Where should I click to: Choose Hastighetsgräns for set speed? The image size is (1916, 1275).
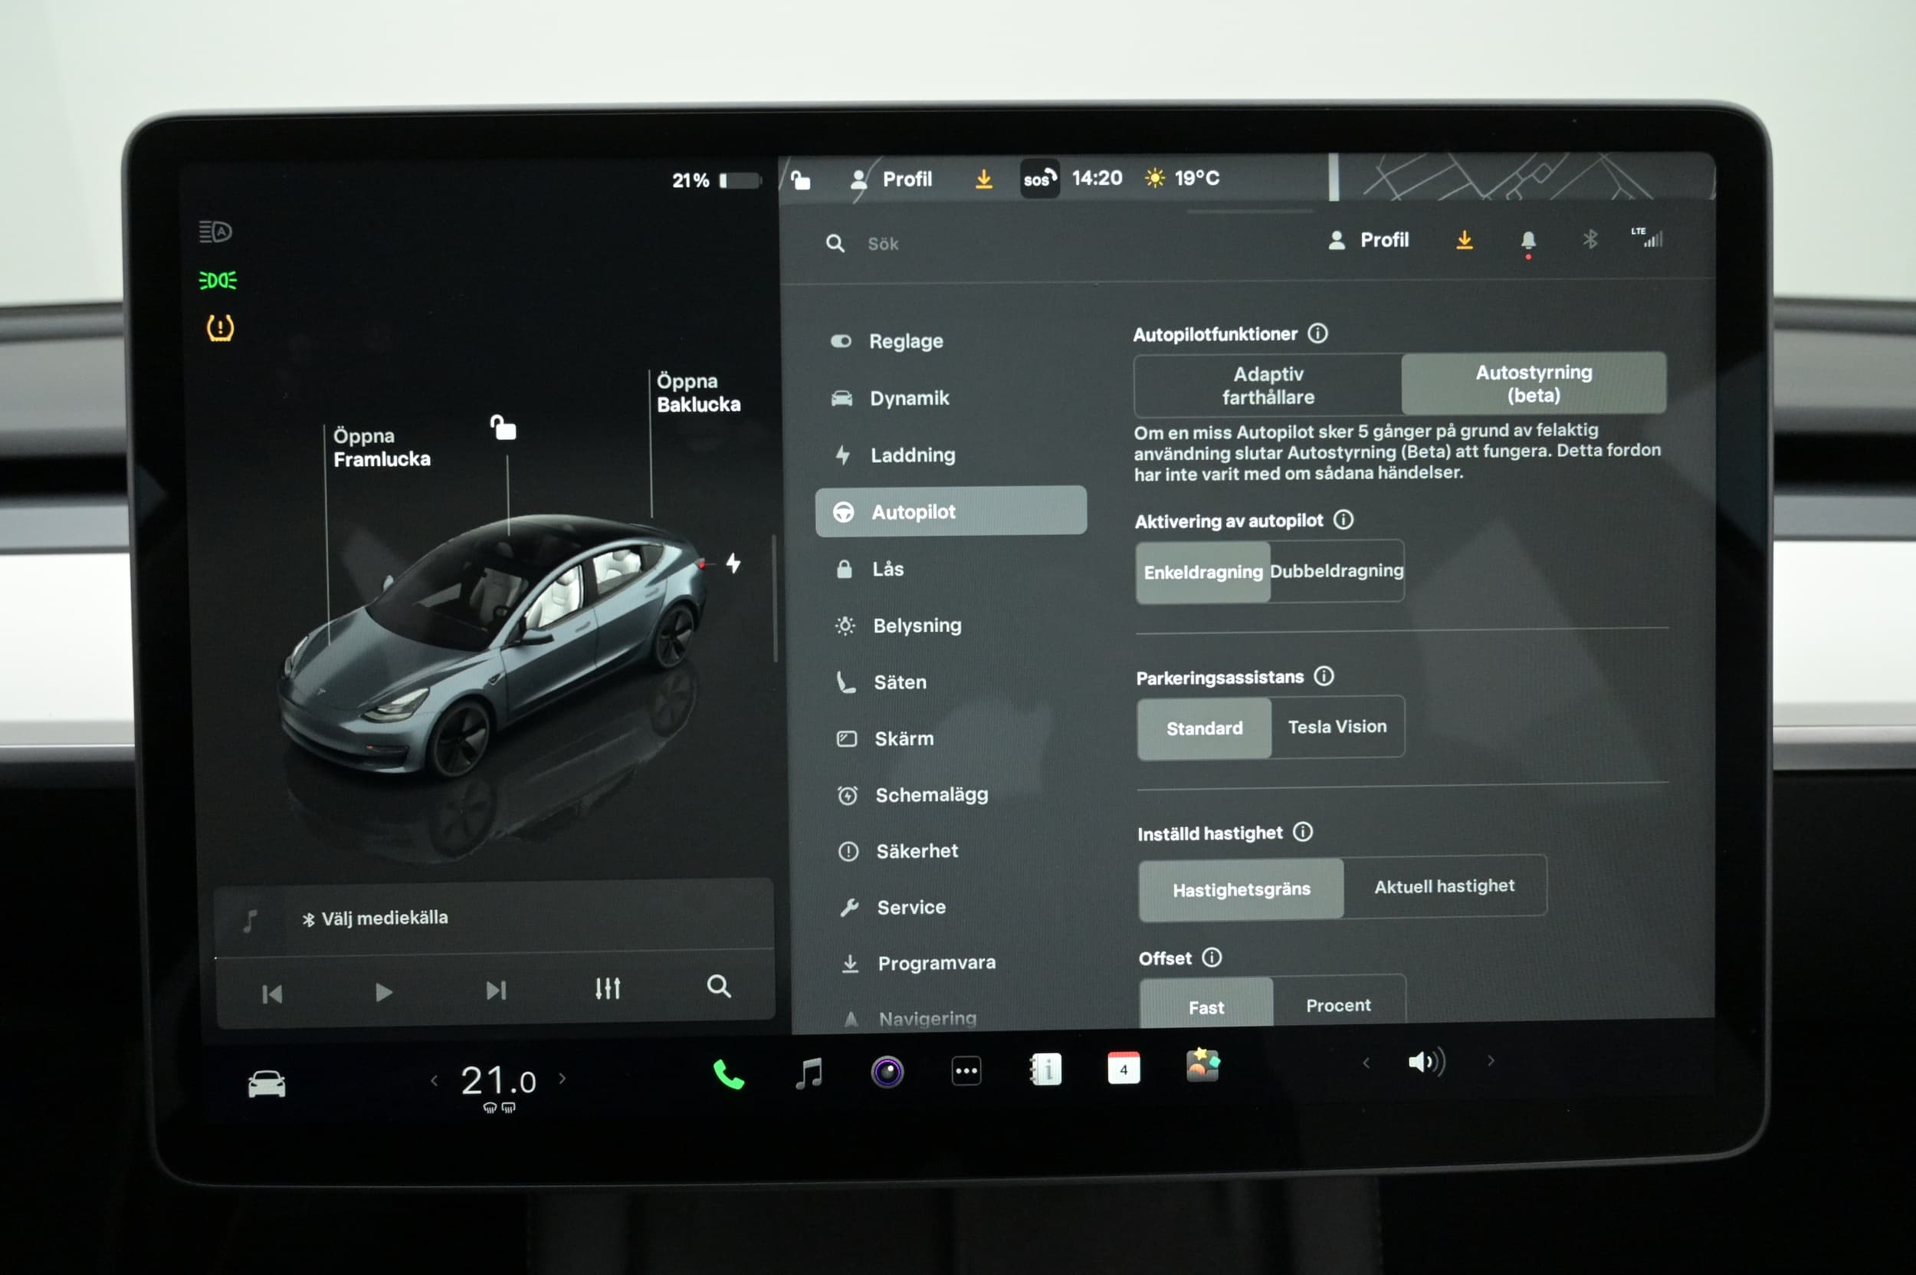point(1242,889)
